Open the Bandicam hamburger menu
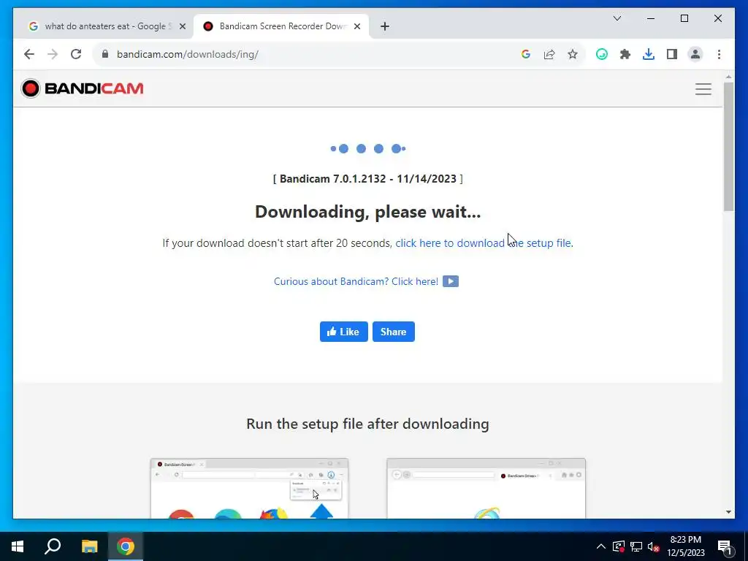Screen dimensions: 748x561 pyautogui.click(x=703, y=88)
